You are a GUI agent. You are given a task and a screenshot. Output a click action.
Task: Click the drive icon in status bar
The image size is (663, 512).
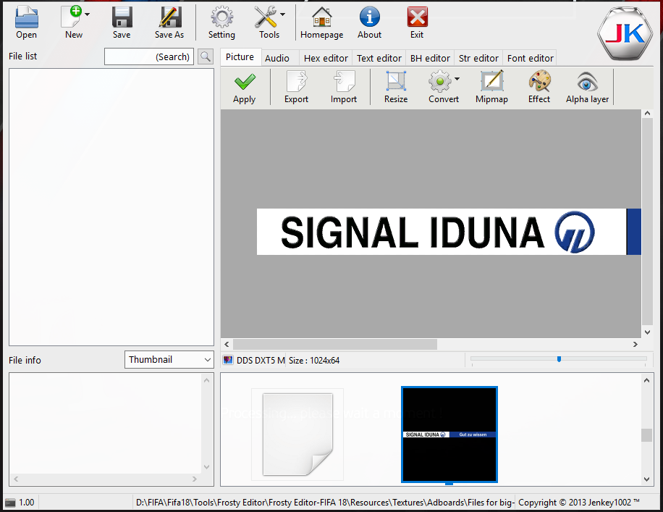(x=10, y=503)
